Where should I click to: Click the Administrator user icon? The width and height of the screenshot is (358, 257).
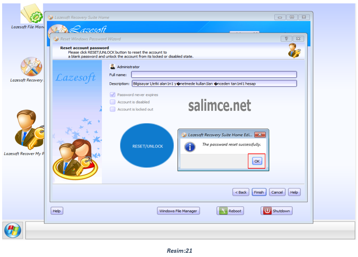112,67
